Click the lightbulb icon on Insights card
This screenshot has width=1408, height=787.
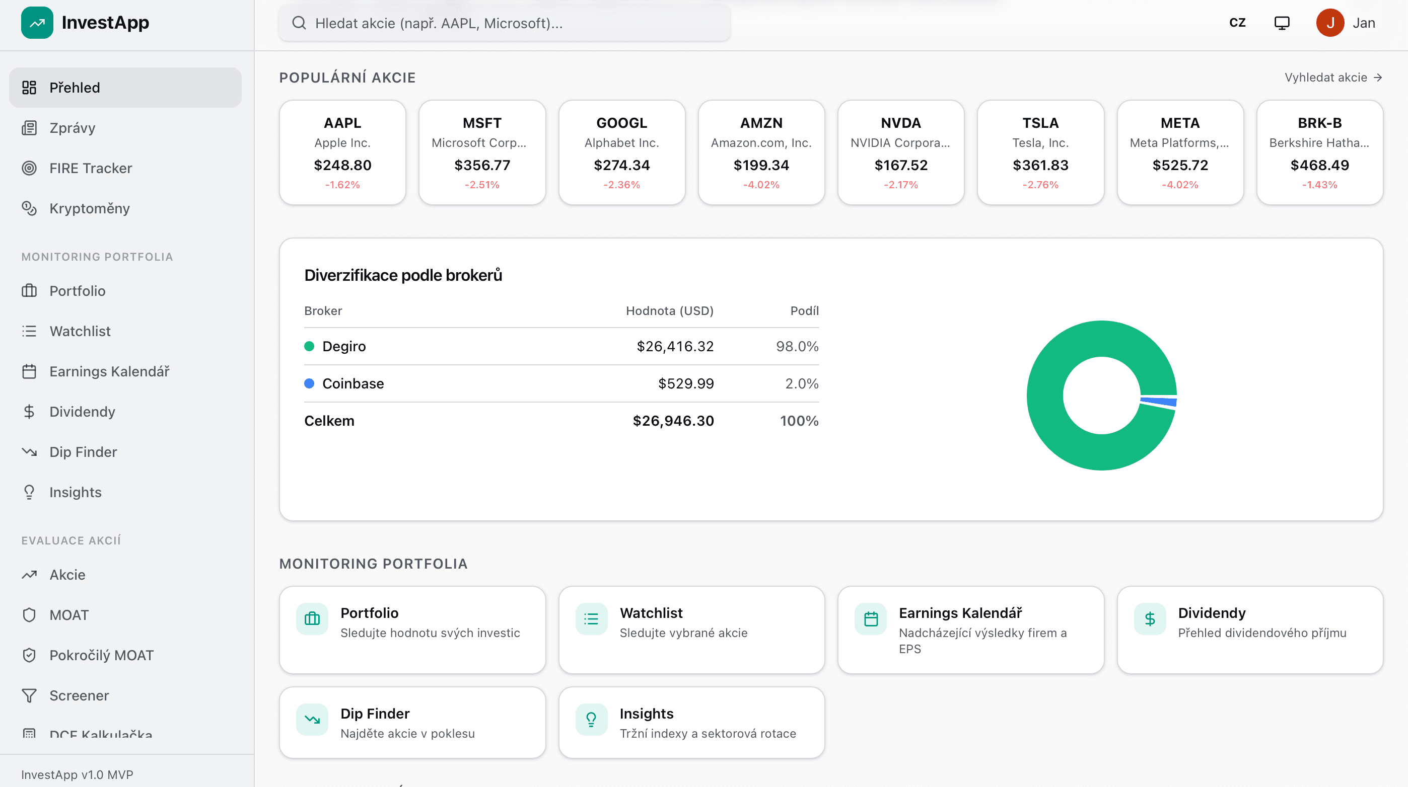pos(591,719)
